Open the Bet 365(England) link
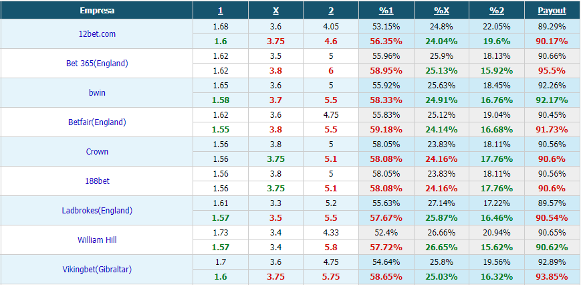Screen dimensions: 581x285 [x=97, y=64]
